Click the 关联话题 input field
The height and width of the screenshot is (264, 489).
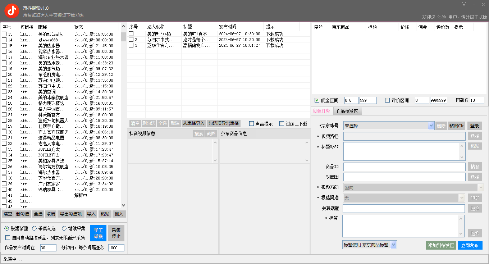pos(404,208)
